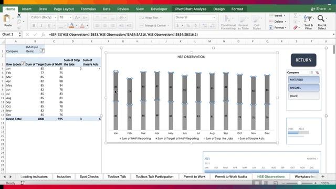336x189 pixels.
Task: Open the Toolbox Talk sheet tab
Action: (x=117, y=176)
